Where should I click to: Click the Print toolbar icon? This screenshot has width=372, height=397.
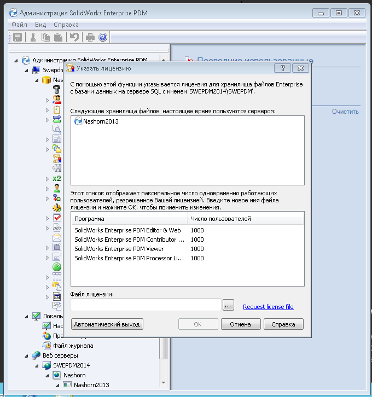[x=90, y=37]
